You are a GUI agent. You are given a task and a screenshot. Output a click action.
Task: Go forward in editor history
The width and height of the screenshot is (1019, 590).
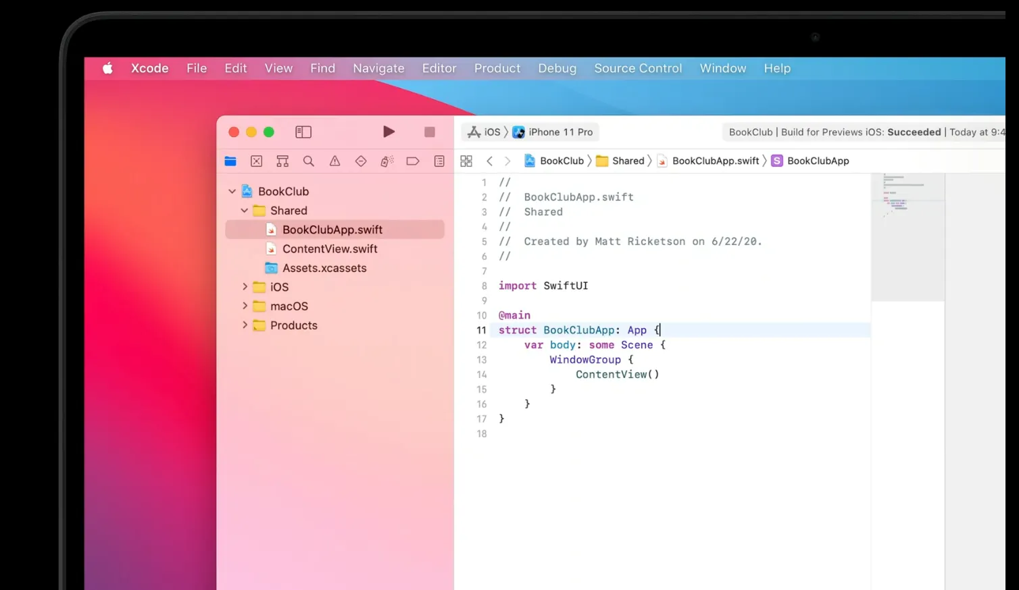[x=507, y=161]
